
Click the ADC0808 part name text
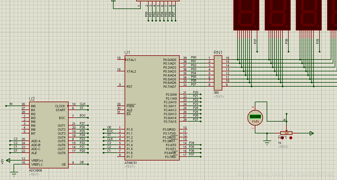coord(36,171)
